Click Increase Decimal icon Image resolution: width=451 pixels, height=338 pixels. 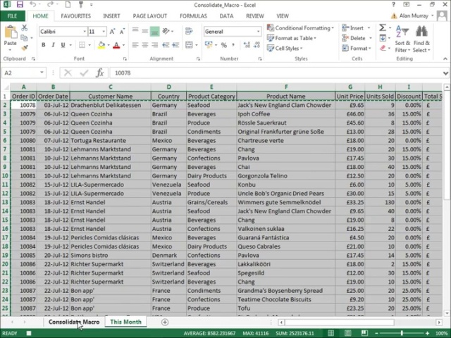tap(247, 45)
